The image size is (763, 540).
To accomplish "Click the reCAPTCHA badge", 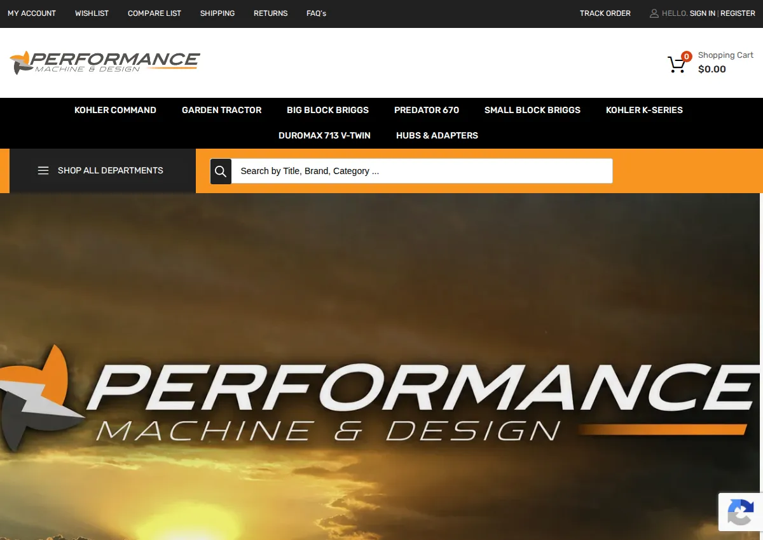I will pyautogui.click(x=741, y=512).
